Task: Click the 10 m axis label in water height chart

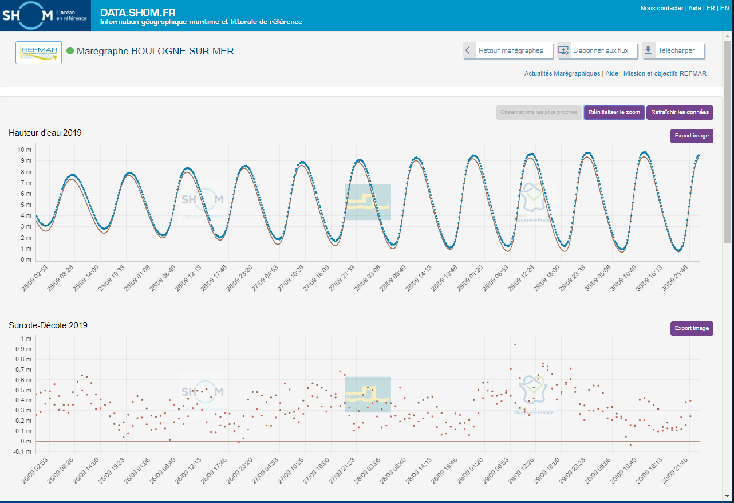Action: 25,150
